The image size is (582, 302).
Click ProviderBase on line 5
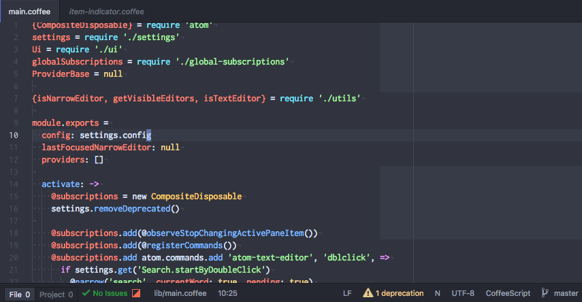tap(61, 74)
